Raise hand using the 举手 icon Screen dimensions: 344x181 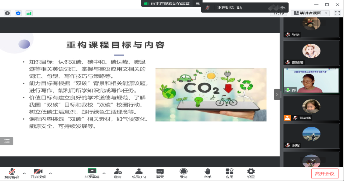pos(208,173)
